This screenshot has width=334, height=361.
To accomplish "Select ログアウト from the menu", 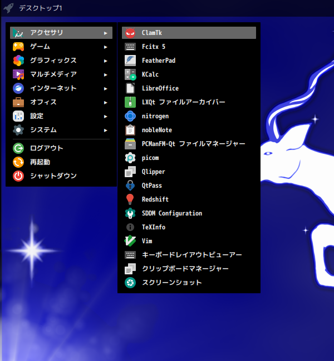I will [61, 148].
